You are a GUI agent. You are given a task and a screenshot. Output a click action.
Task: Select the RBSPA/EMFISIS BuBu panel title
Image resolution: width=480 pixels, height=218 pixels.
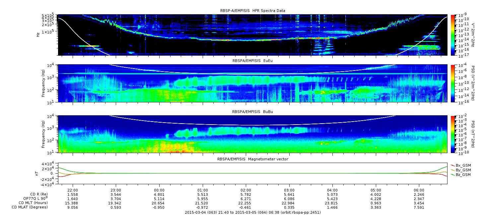(252, 112)
